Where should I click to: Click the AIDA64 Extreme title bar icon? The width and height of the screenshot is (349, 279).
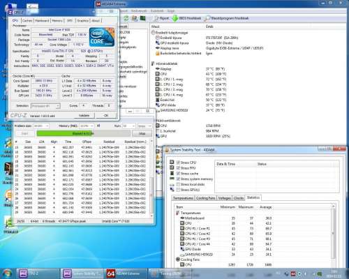pyautogui.click(x=98, y=3)
